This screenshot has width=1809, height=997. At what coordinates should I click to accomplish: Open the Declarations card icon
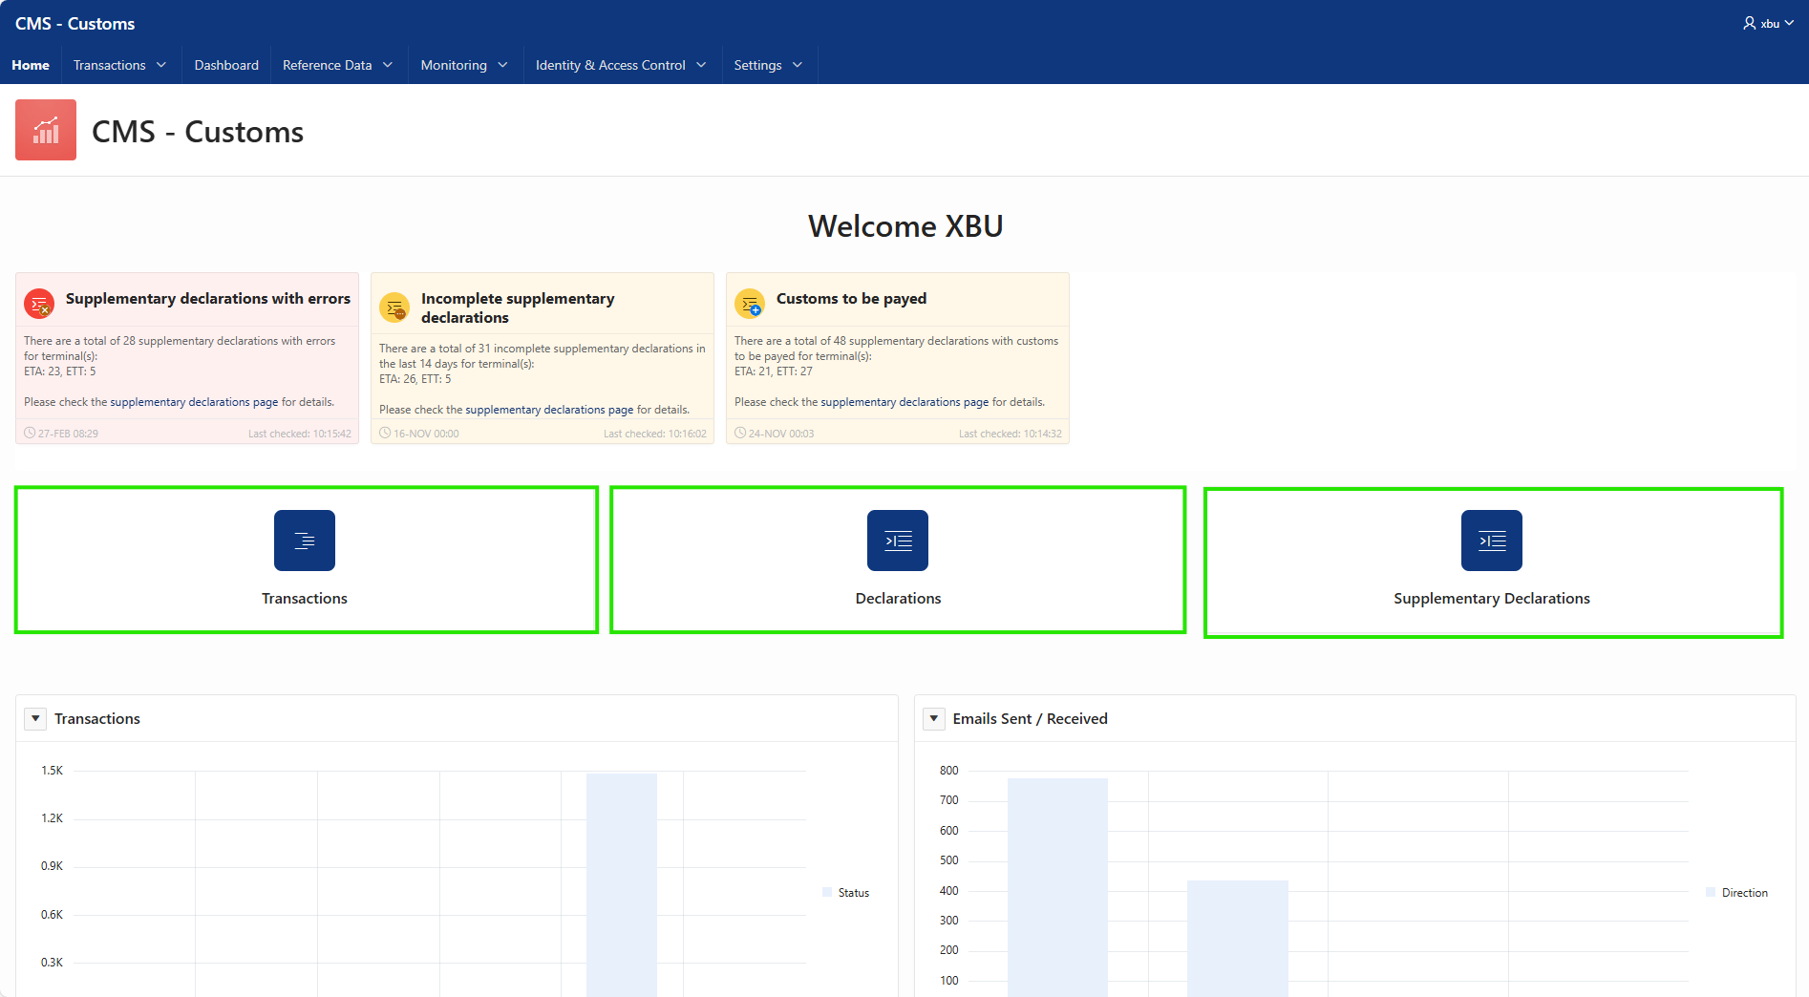(x=898, y=541)
